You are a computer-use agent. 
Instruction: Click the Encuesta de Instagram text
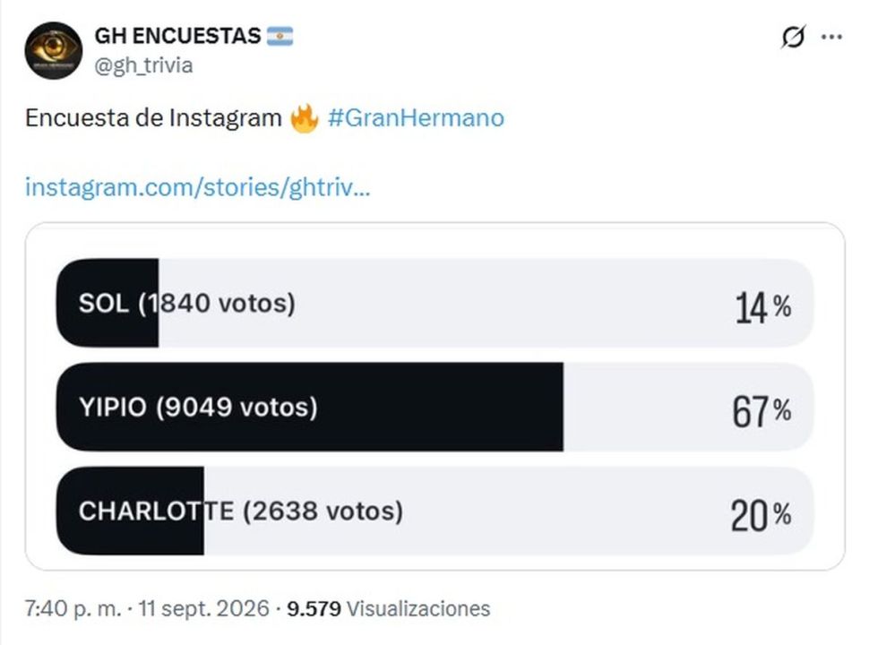point(153,118)
